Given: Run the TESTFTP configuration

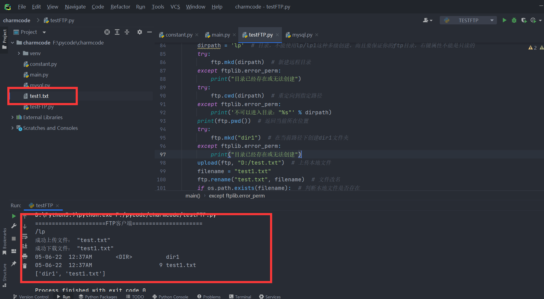Looking at the screenshot, I should (x=504, y=20).
